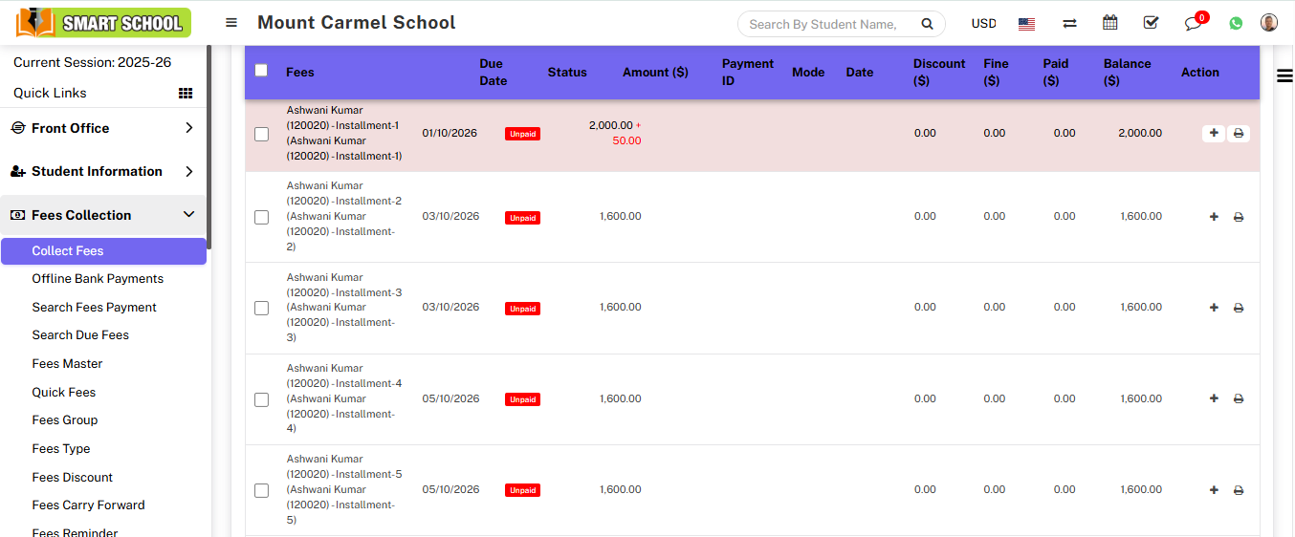Image resolution: width=1295 pixels, height=537 pixels.
Task: Open Quick Links grid icon
Action: tap(186, 93)
